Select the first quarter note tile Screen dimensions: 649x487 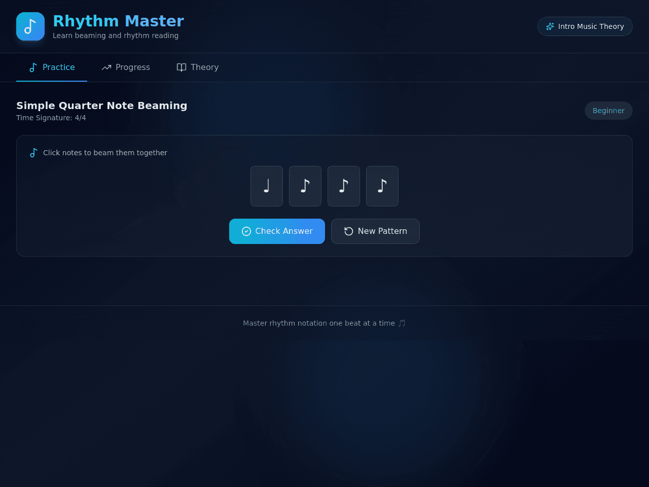click(x=267, y=186)
